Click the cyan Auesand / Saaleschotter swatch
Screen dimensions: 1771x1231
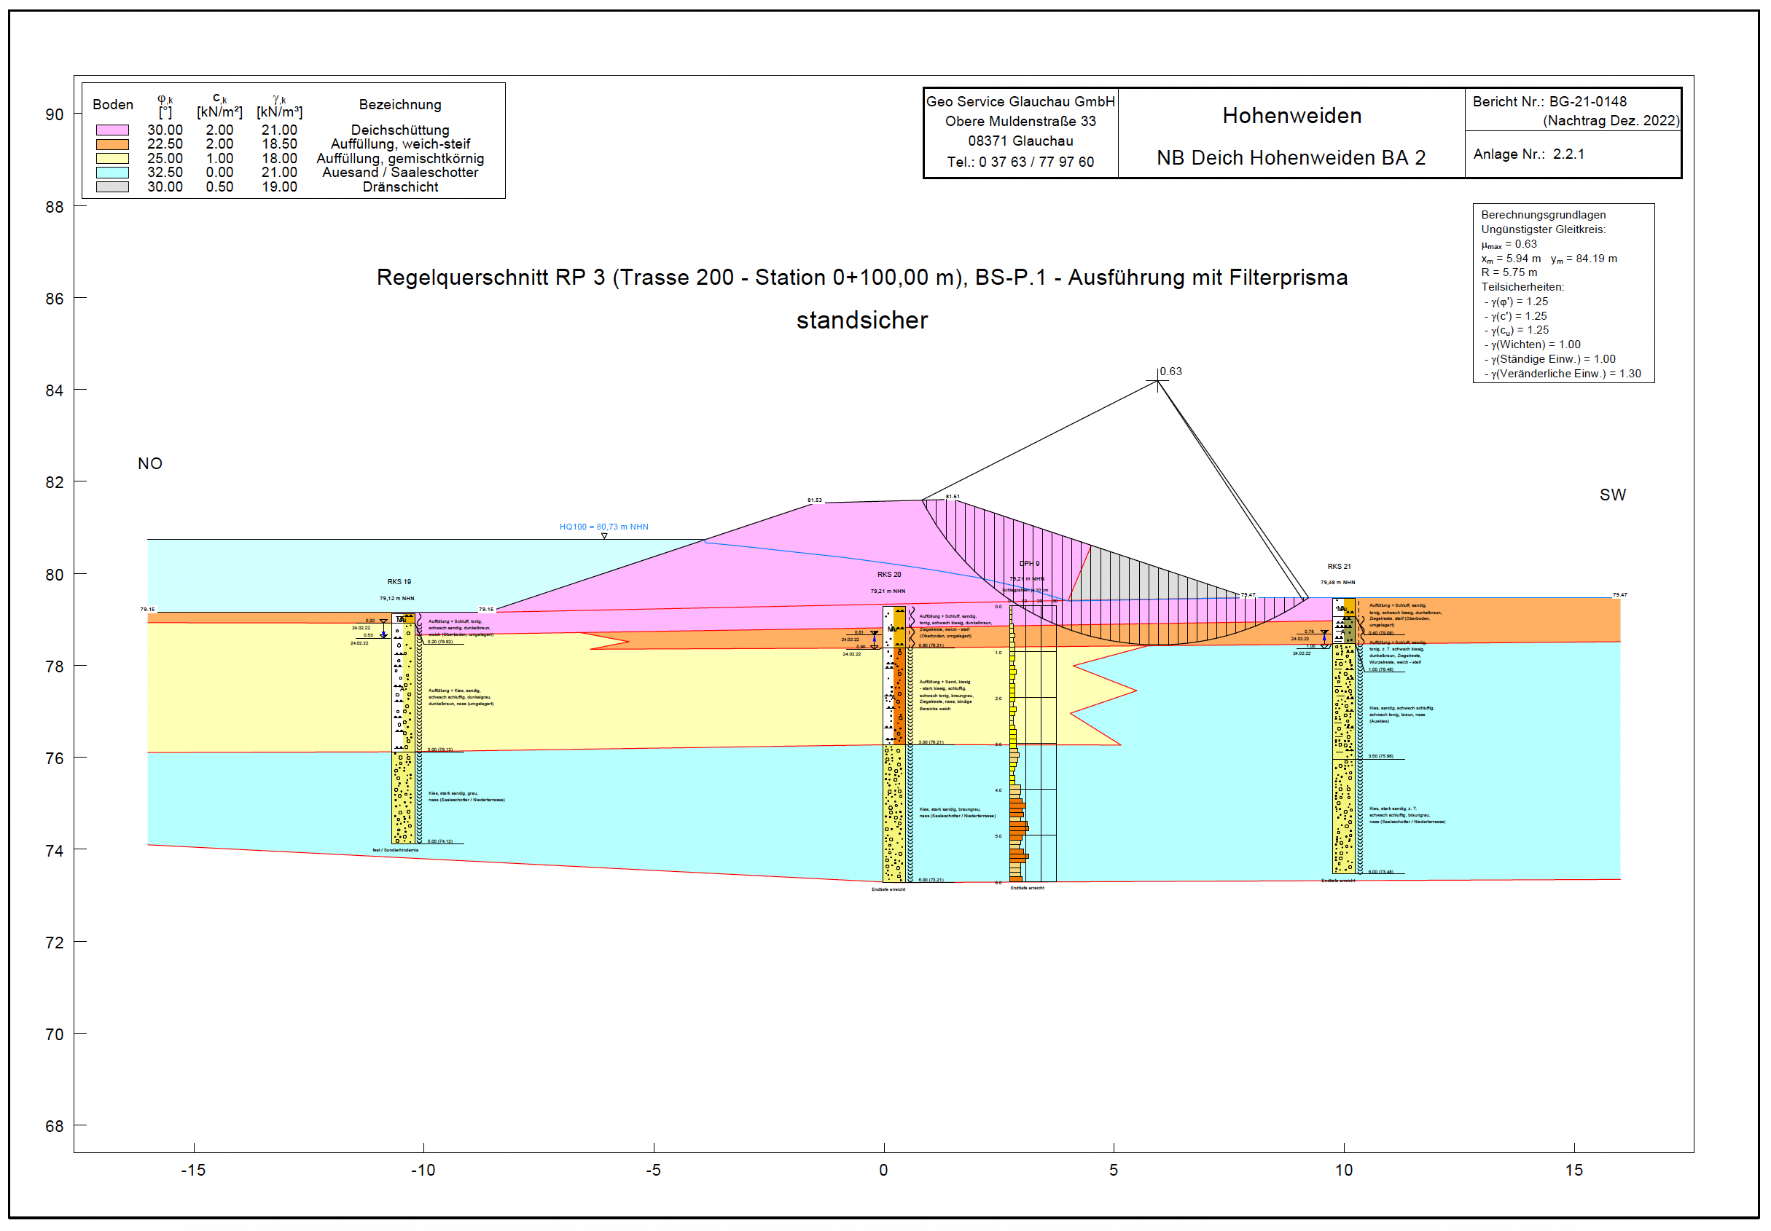[x=112, y=173]
